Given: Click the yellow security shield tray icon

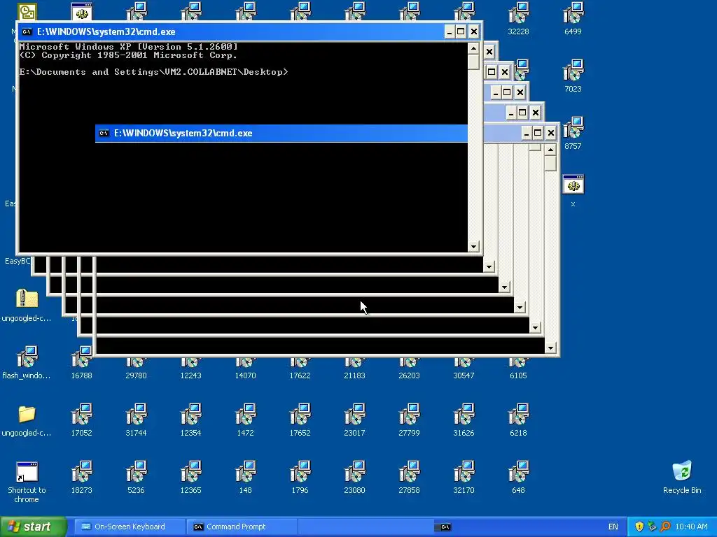Looking at the screenshot, I should 639,527.
